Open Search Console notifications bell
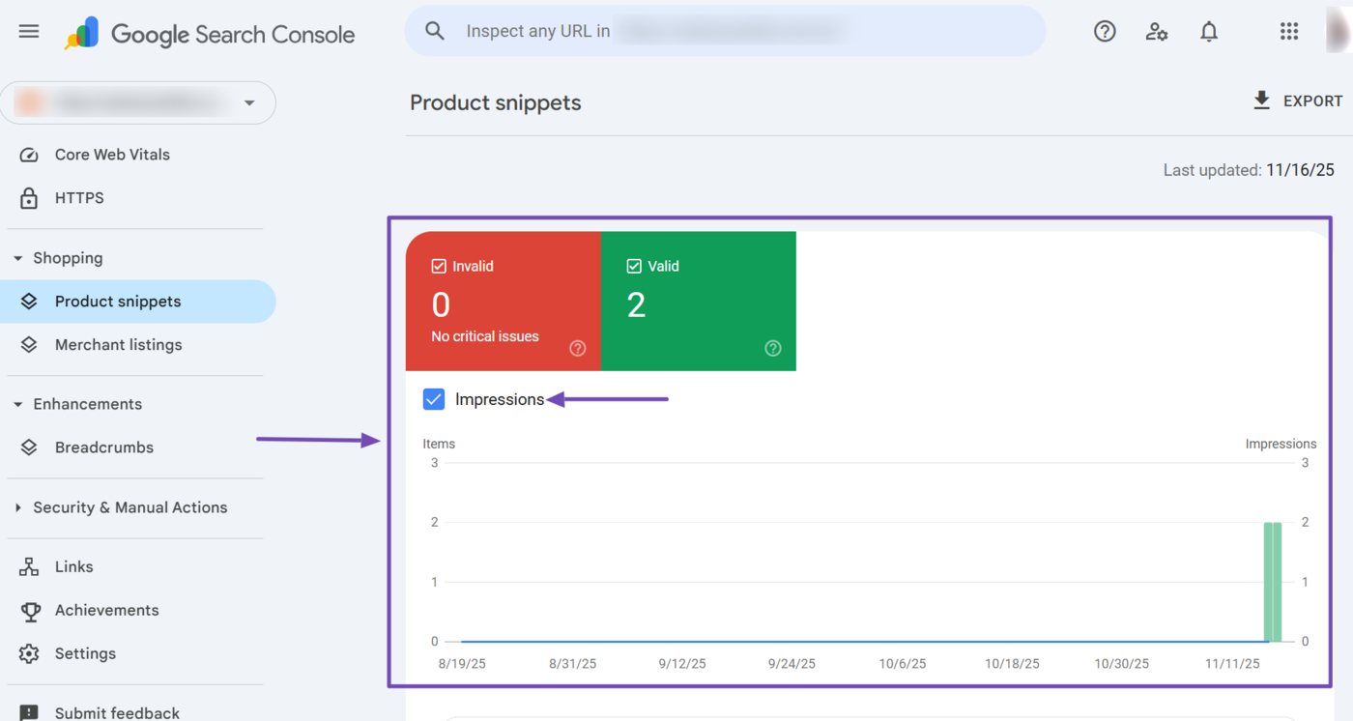1353x721 pixels. coord(1208,31)
